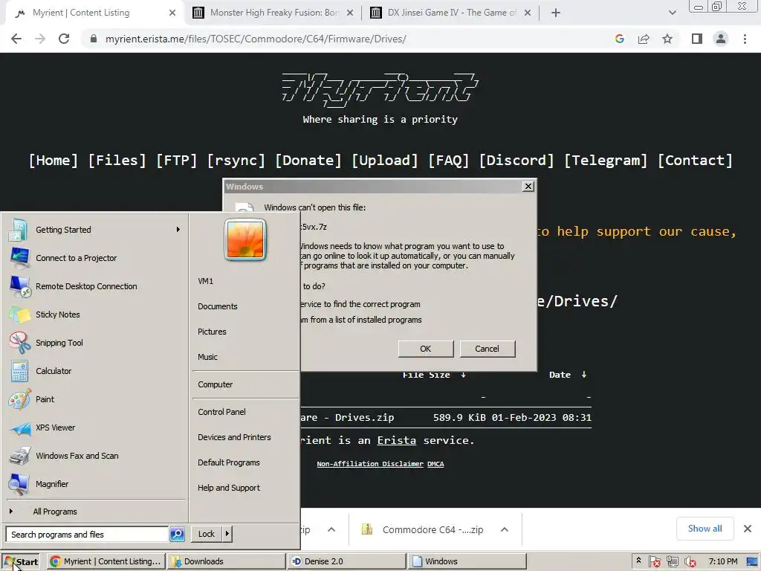
Task: Open Remote Desktop Connection
Action: (x=94, y=286)
